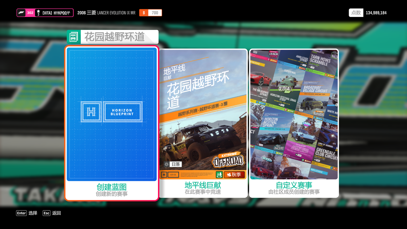Click the 在此赛事中竞速 subtitle text
Image resolution: width=407 pixels, height=229 pixels.
pyautogui.click(x=203, y=192)
